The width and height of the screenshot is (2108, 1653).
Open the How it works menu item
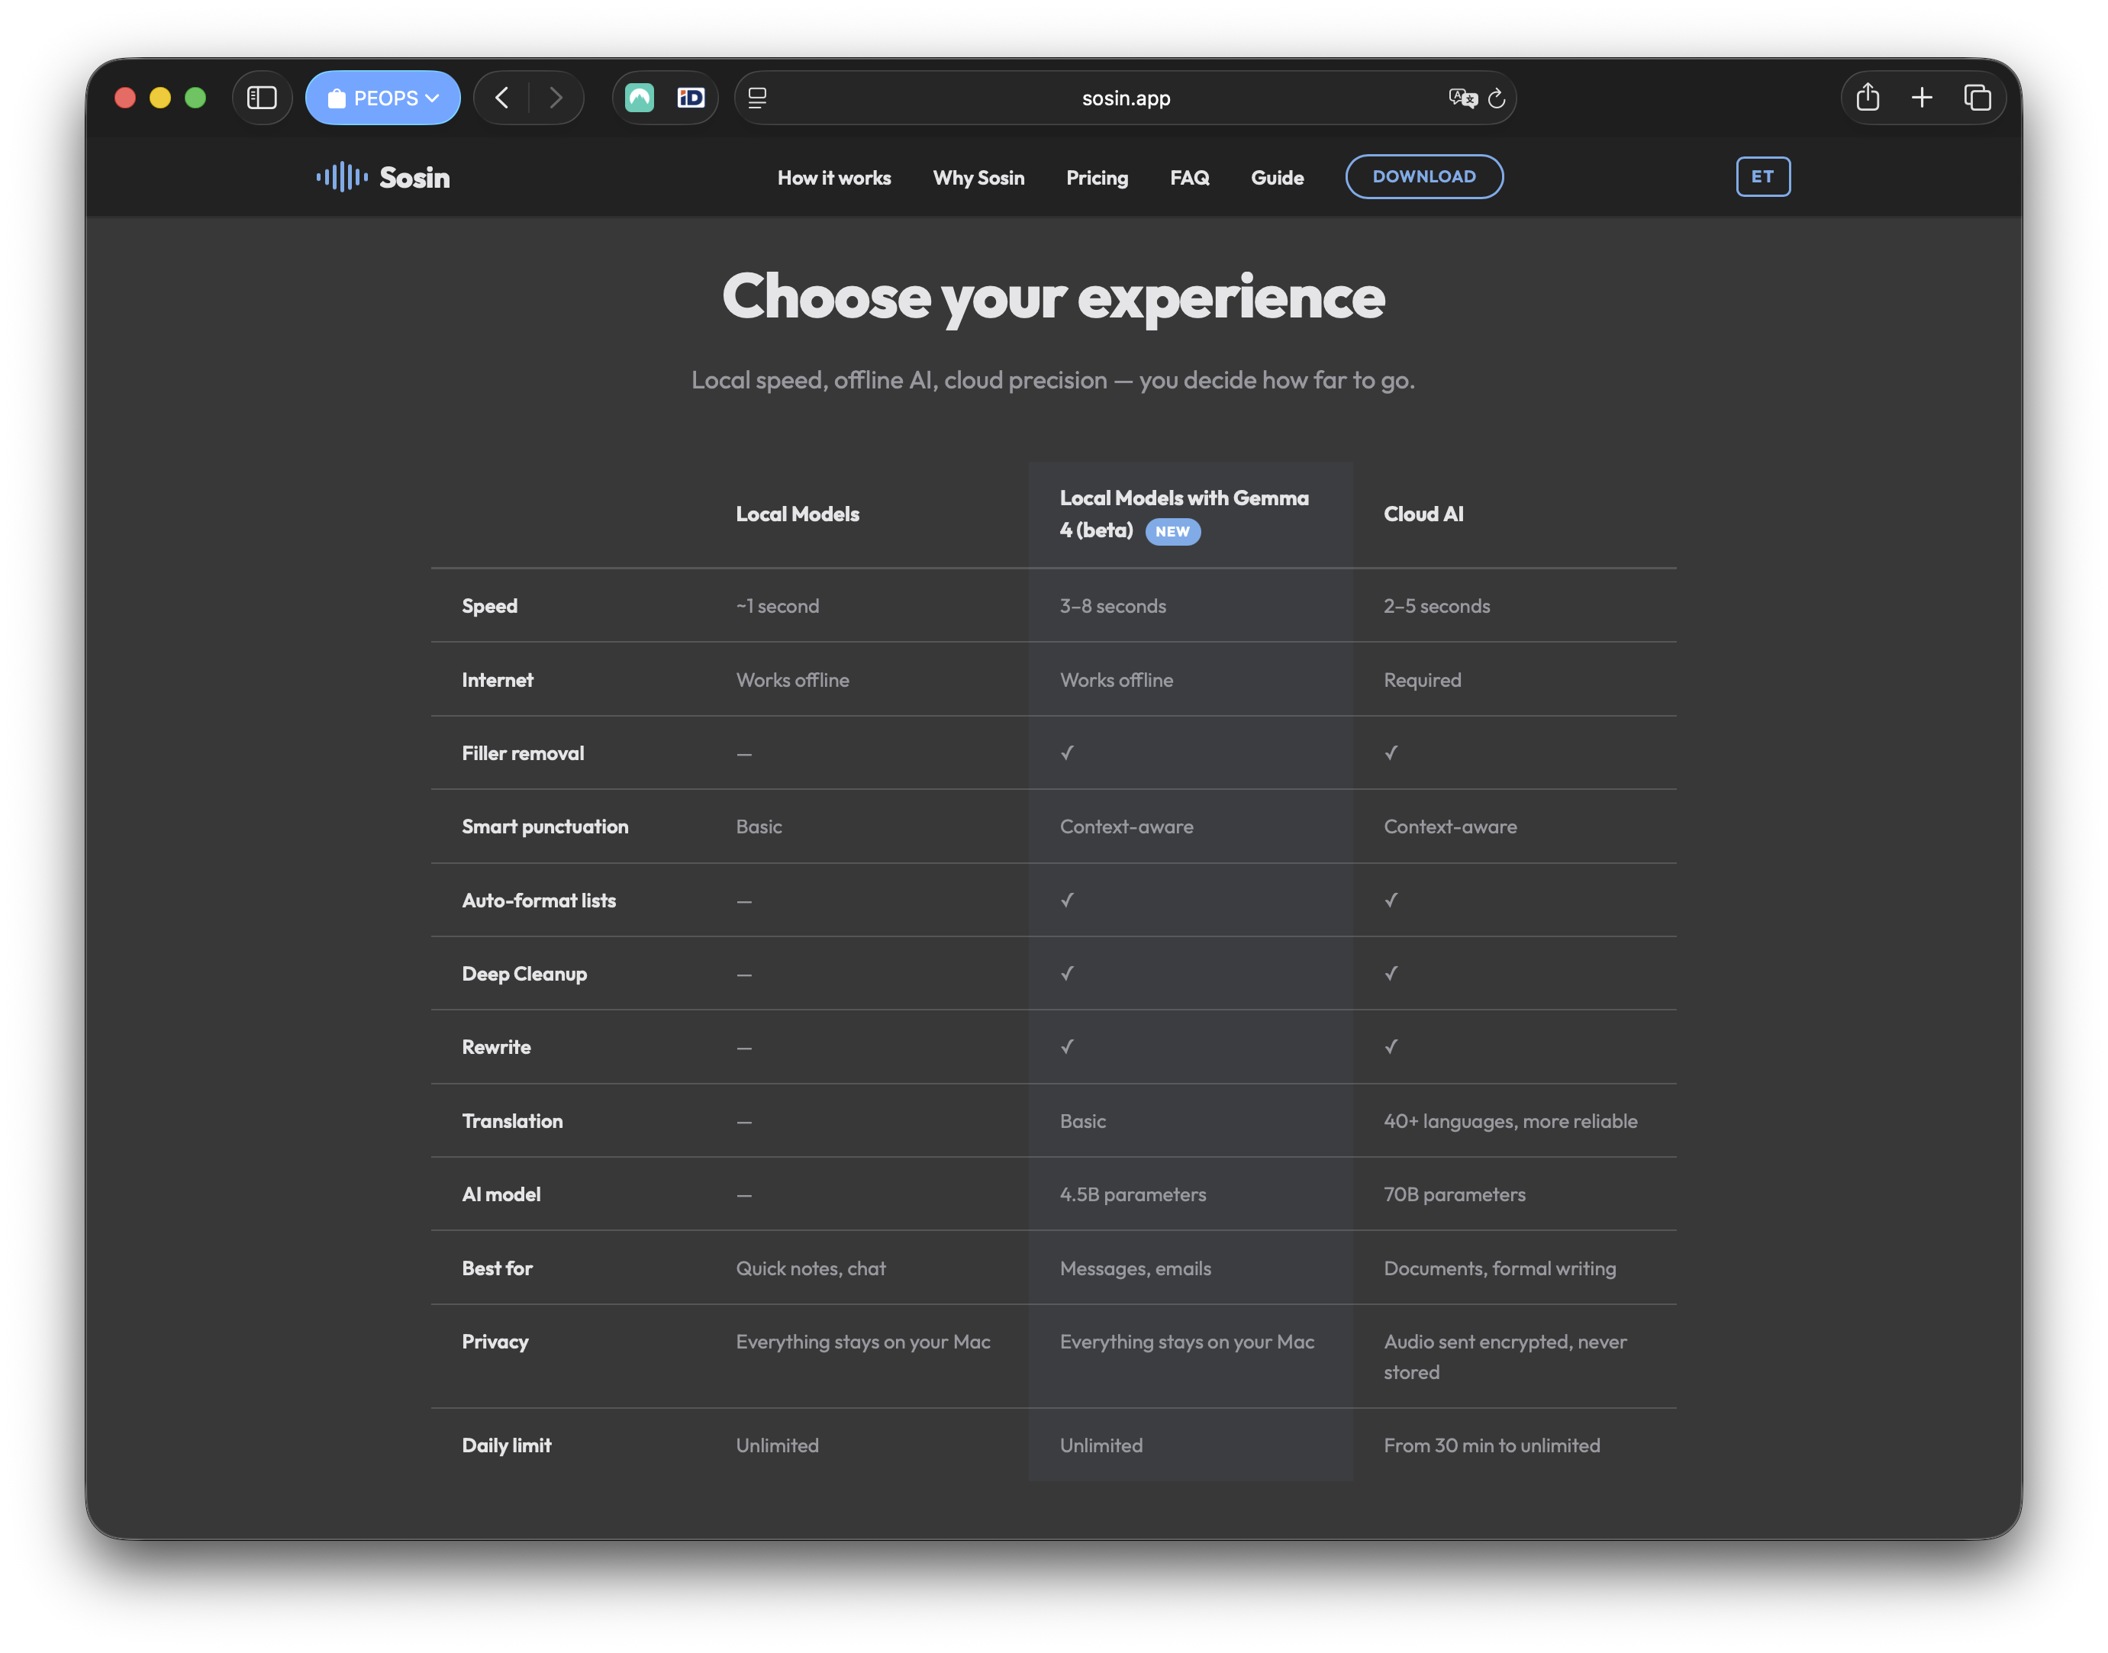pyautogui.click(x=834, y=178)
